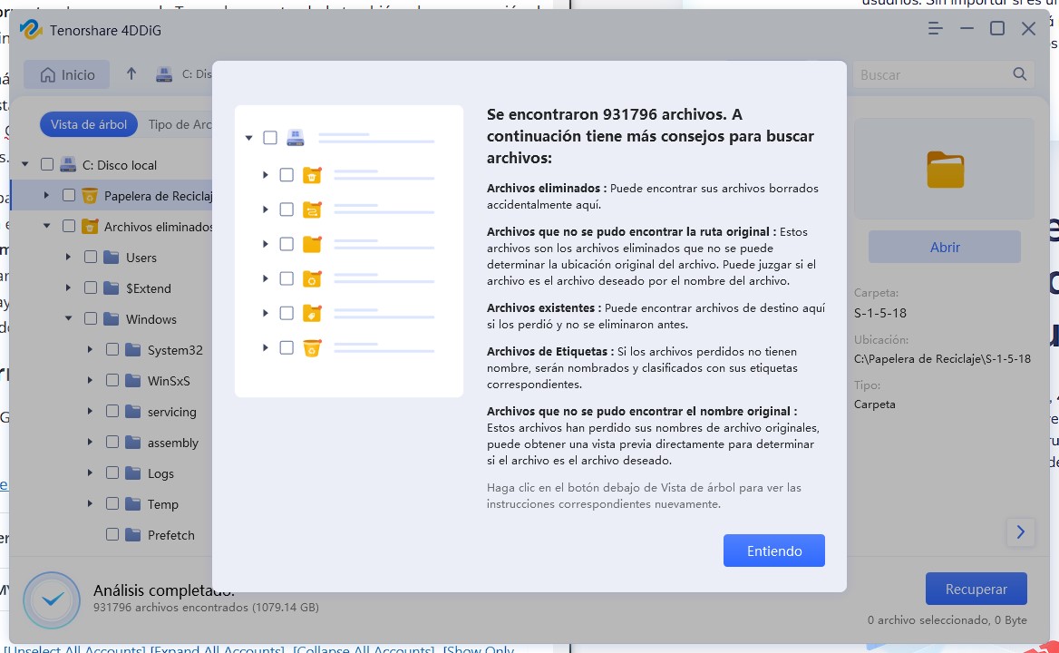
Task: Expand the $Extend folder node
Action: pos(69,288)
